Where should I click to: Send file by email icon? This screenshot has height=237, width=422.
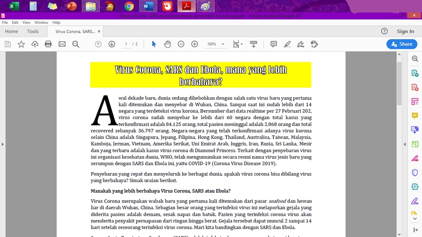(x=62, y=44)
